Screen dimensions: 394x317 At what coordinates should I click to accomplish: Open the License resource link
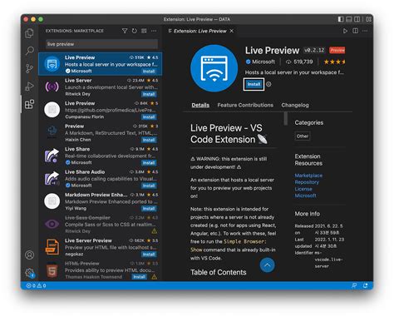pyautogui.click(x=303, y=189)
